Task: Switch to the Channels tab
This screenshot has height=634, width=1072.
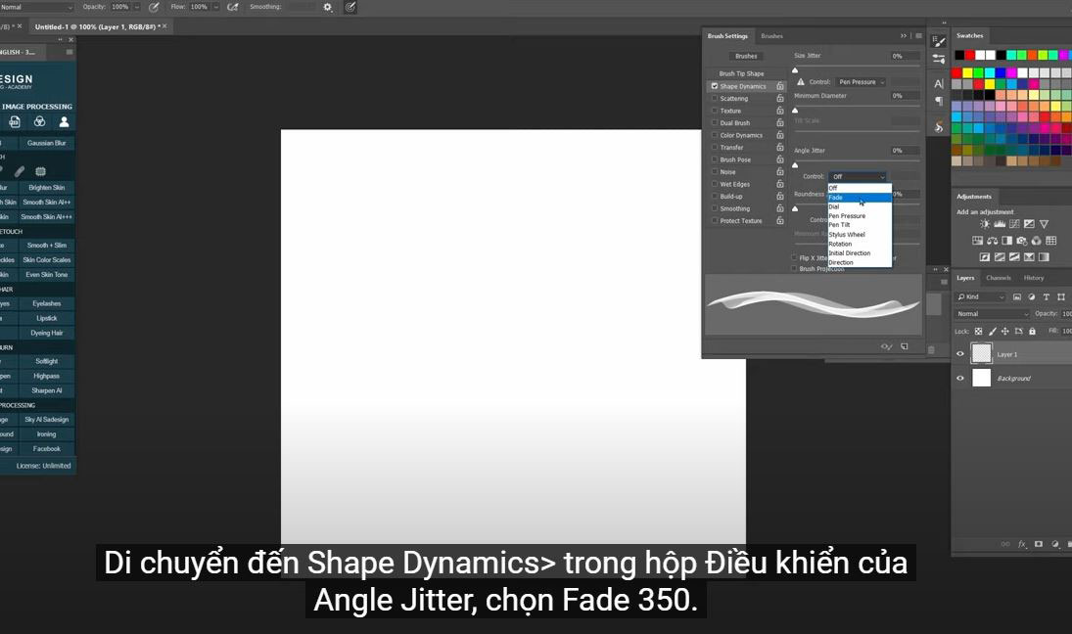Action: [998, 278]
